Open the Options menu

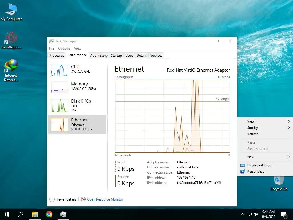(x=64, y=48)
